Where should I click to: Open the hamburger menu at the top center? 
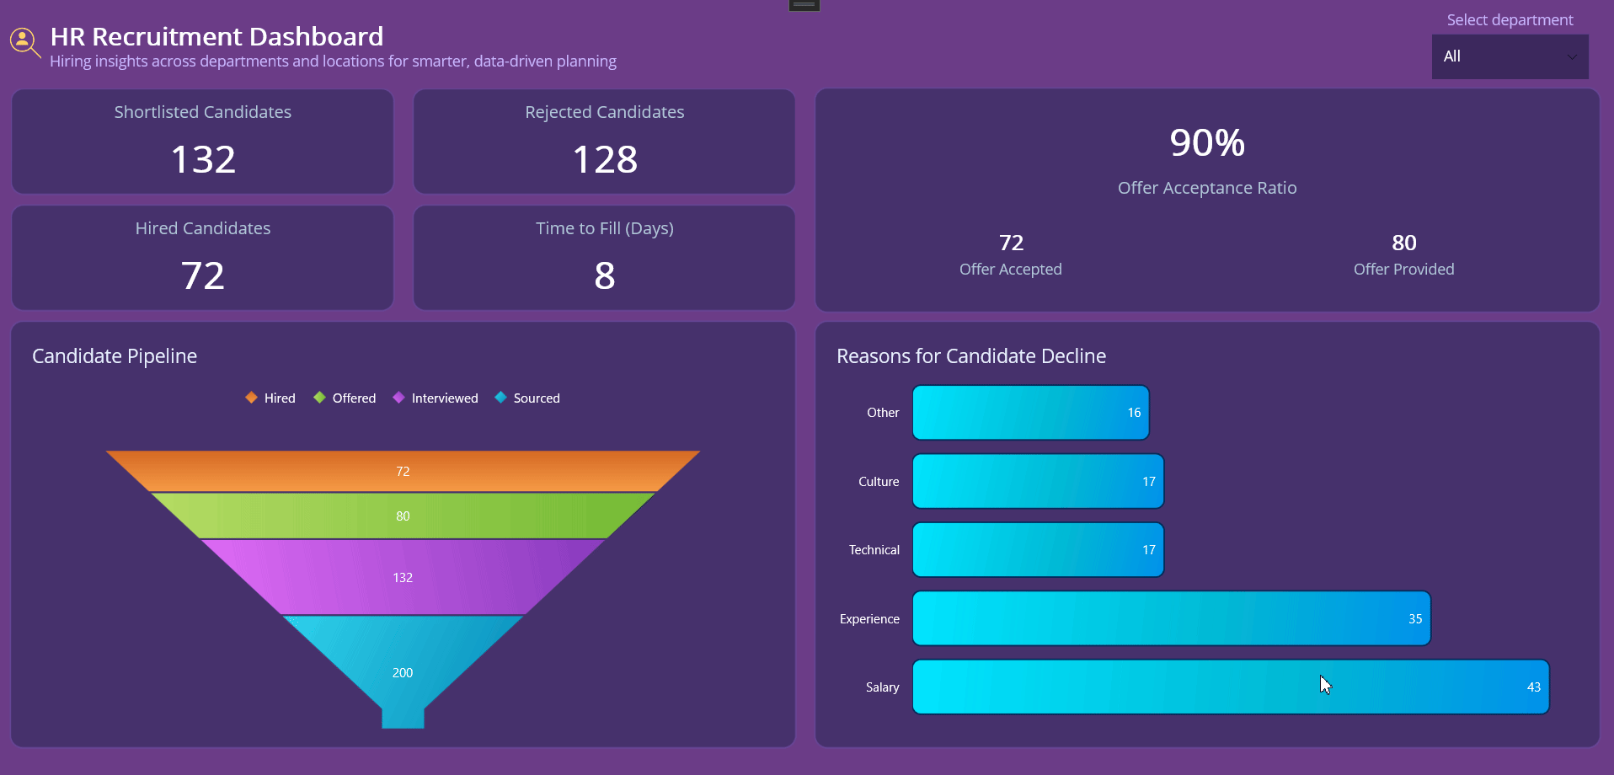(x=803, y=4)
